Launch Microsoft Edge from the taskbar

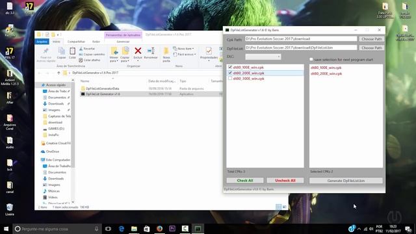click(x=122, y=229)
